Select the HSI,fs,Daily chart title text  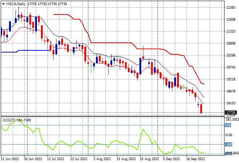pyautogui.click(x=16, y=4)
